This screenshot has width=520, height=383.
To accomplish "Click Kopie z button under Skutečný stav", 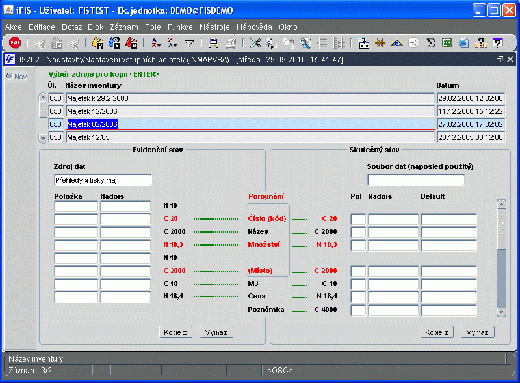I will 437,332.
